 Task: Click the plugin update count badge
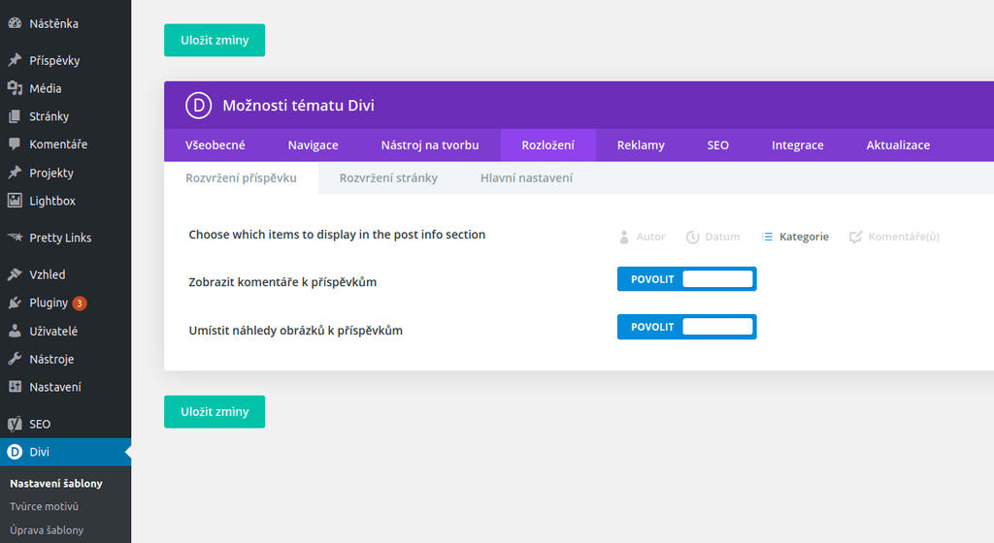click(80, 303)
